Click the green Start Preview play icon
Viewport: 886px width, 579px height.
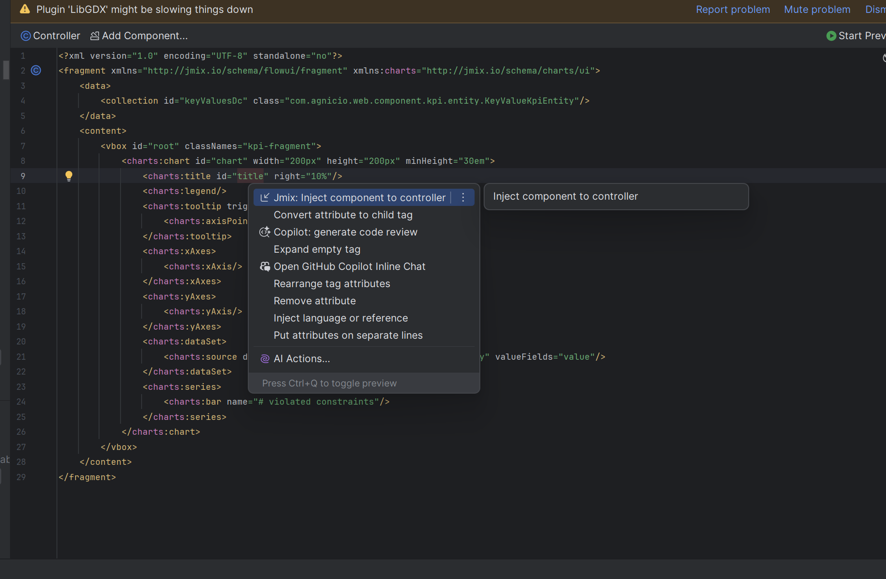click(x=831, y=36)
